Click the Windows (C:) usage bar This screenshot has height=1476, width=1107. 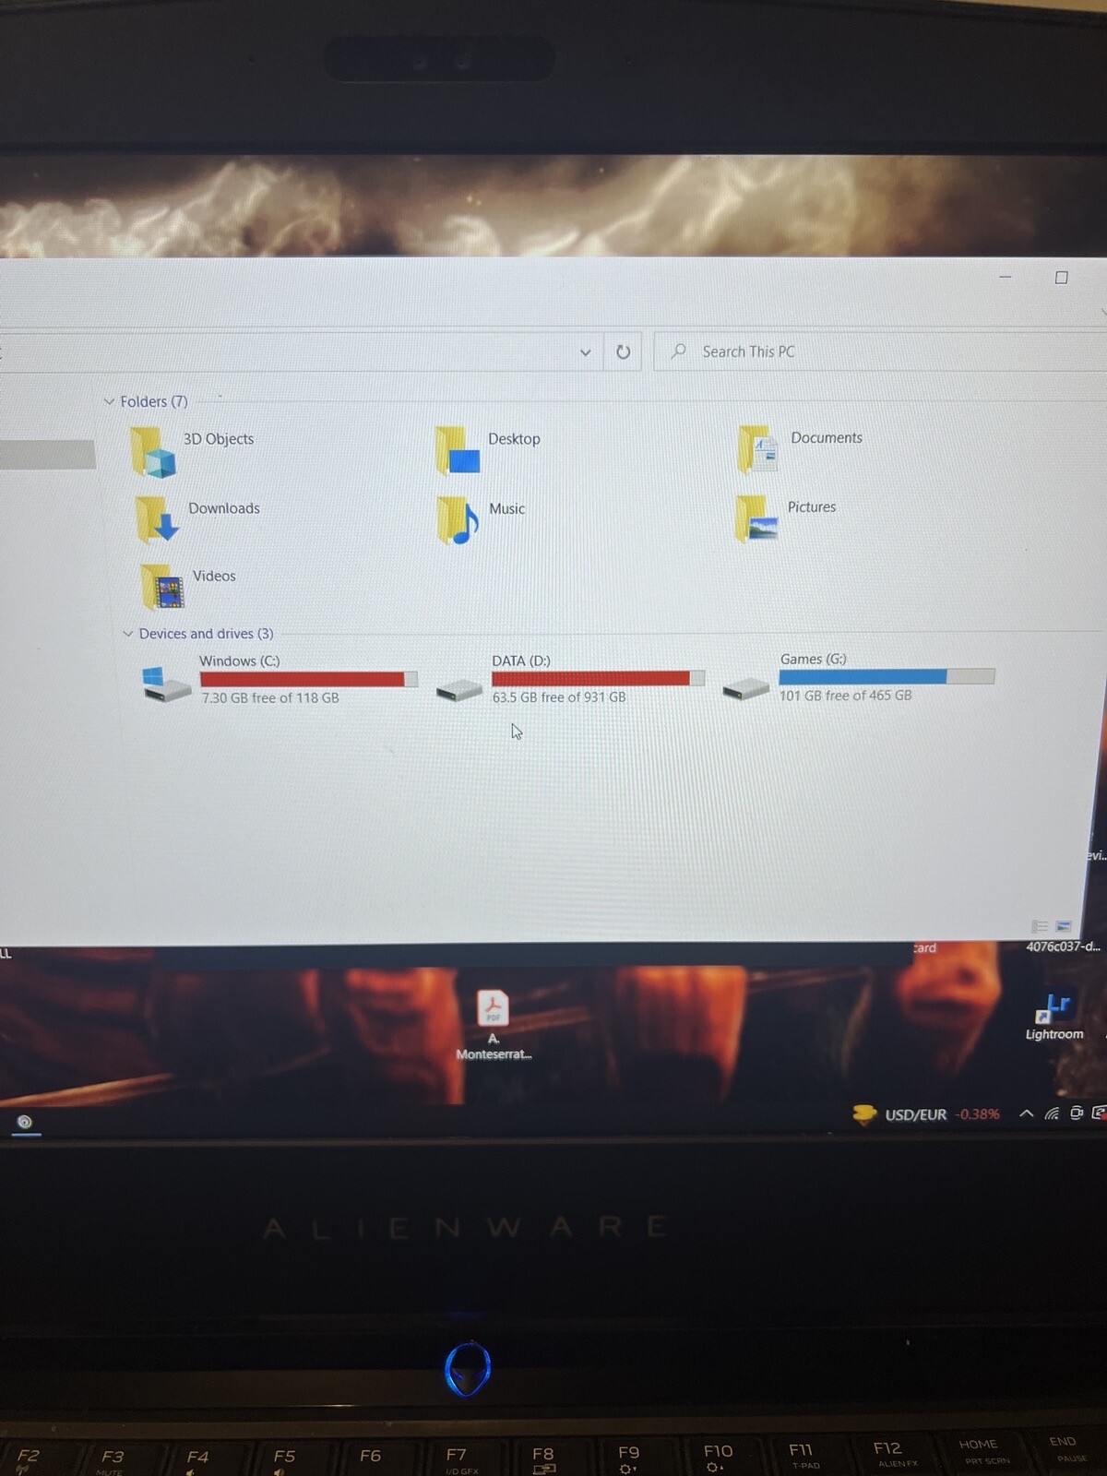click(309, 679)
